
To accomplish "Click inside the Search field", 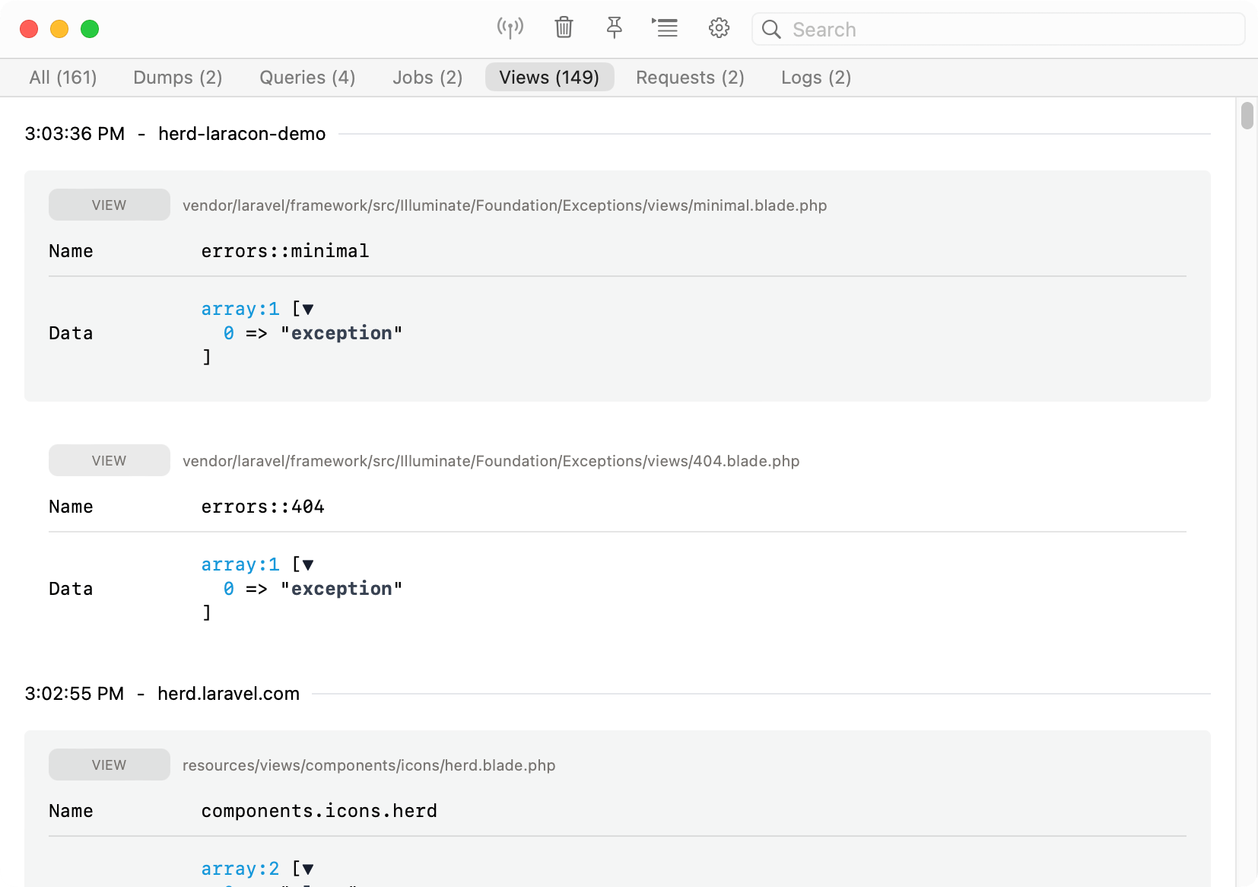I will coord(1004,30).
